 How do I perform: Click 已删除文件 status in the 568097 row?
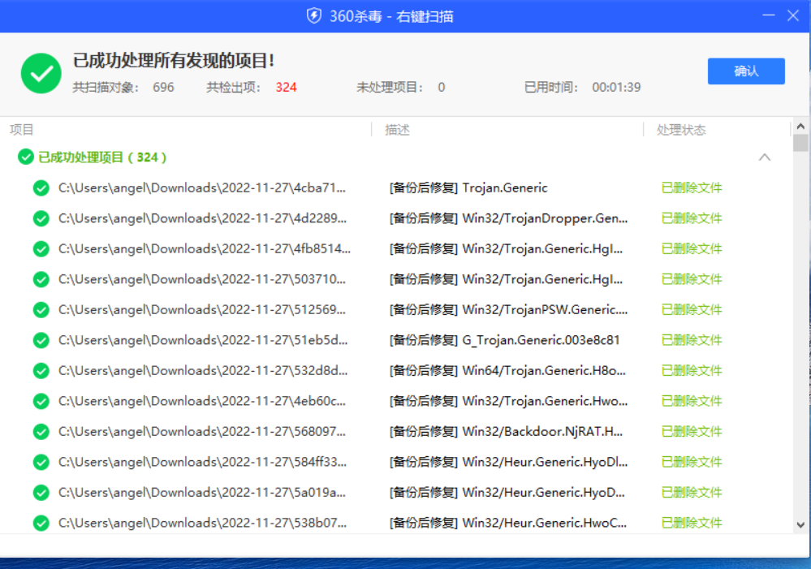692,432
